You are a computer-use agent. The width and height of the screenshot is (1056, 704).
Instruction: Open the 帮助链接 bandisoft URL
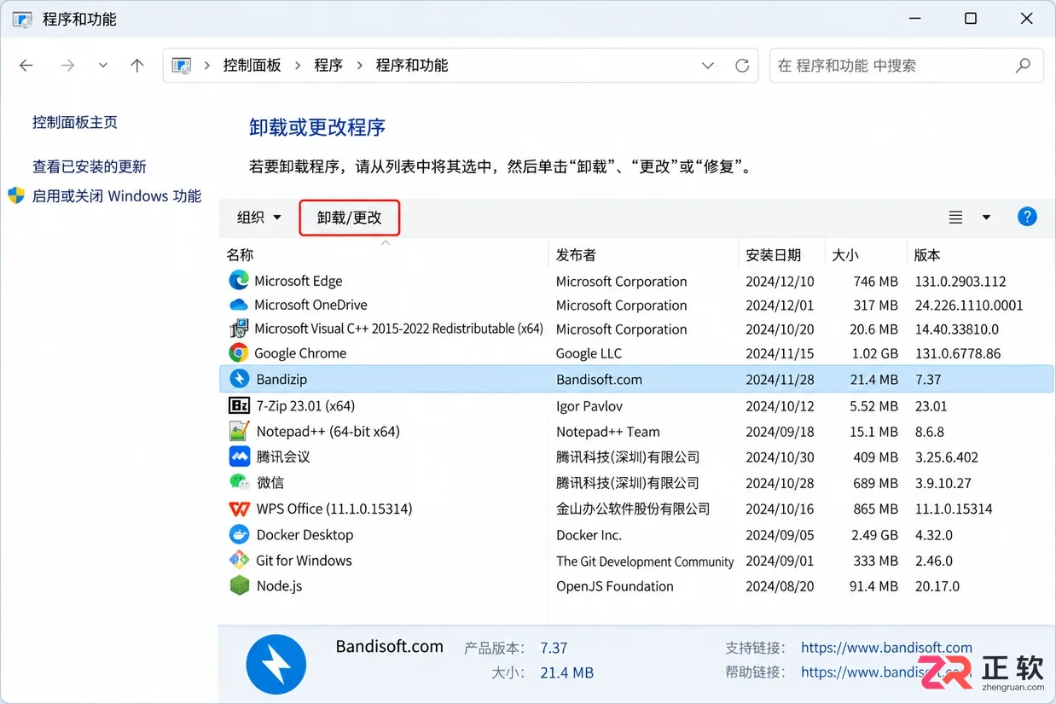pyautogui.click(x=886, y=672)
